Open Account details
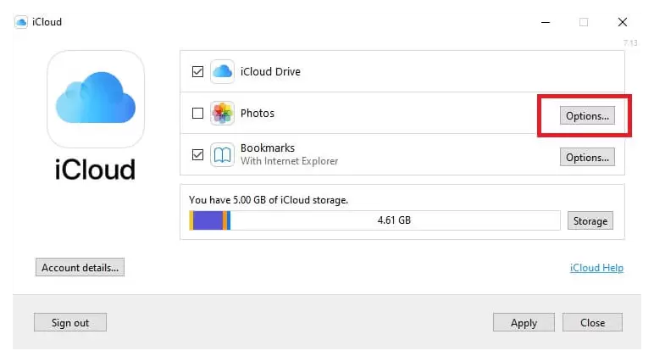The width and height of the screenshot is (654, 362). click(80, 267)
